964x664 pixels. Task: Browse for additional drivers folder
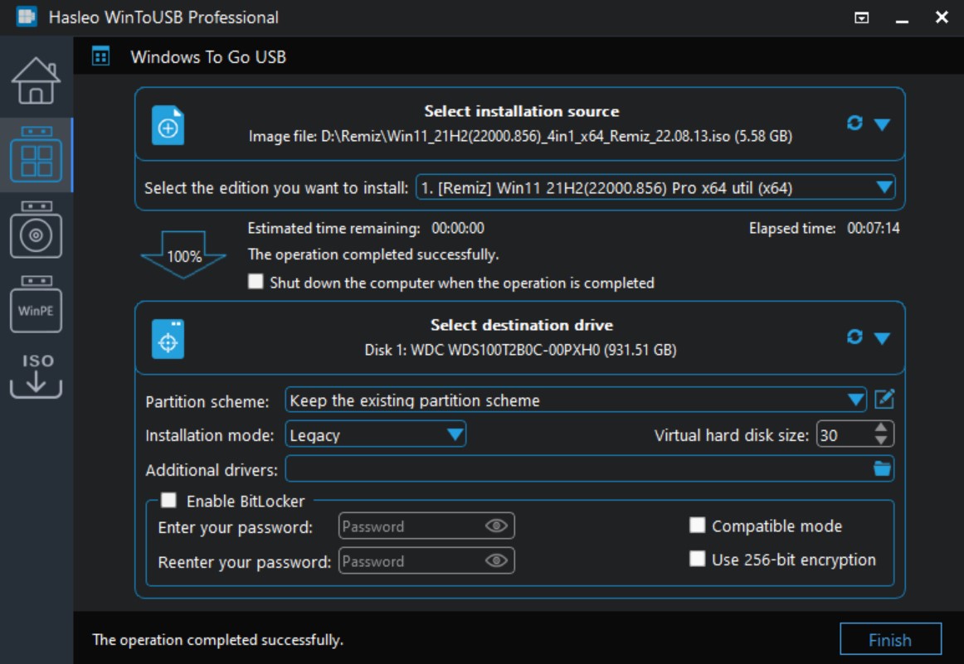click(882, 468)
